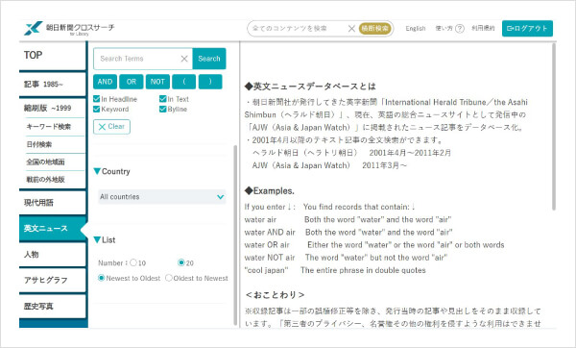Click the 'water NOT air' example text
The image size is (576, 348).
(270, 258)
